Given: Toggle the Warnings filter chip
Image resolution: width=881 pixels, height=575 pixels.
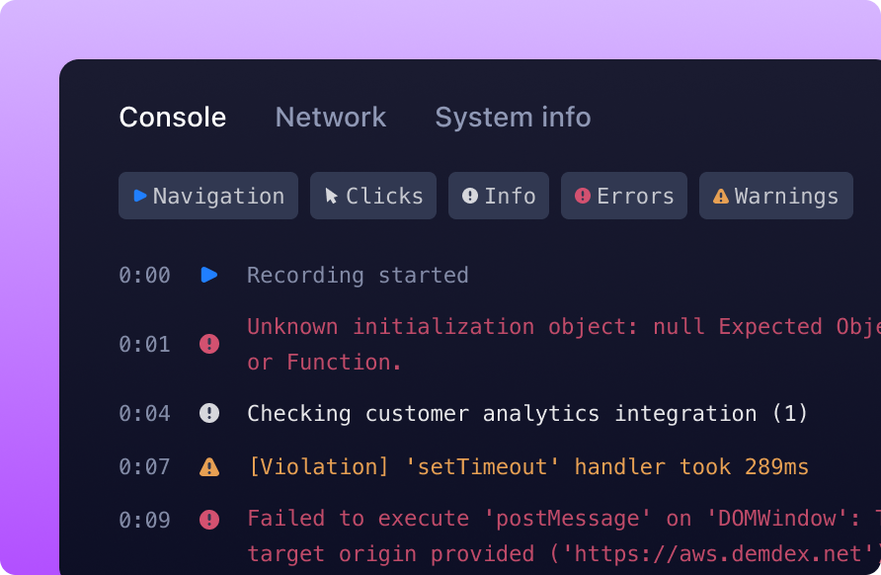Looking at the screenshot, I should pyautogui.click(x=775, y=196).
